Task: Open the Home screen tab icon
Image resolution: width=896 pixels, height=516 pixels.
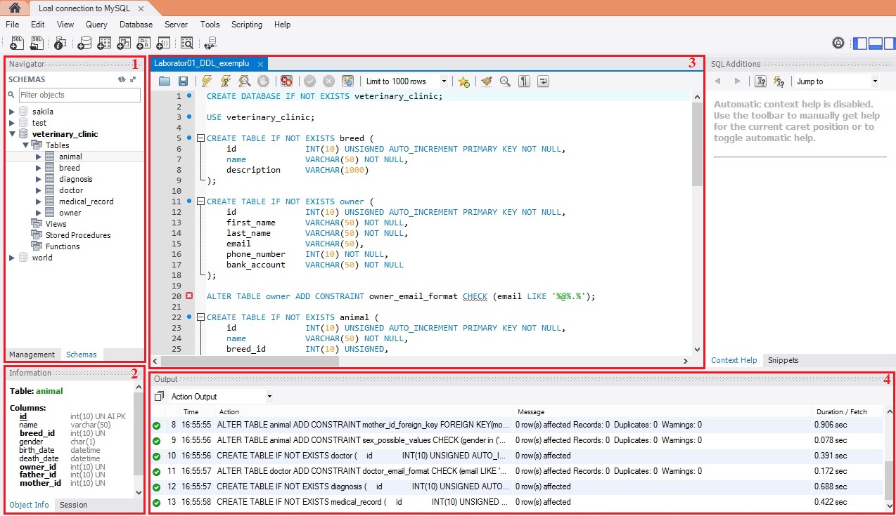Action: click(14, 8)
